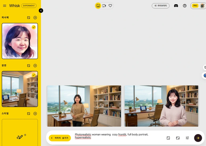Viewport: 206px width, 146px height.
Task: Open the hamburger menu next to Whisk
Action: click(x=5, y=6)
